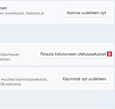Screen dimensions: 115x109
Task: Click the word "tietokoneen" in reset button
Action: (66, 54)
